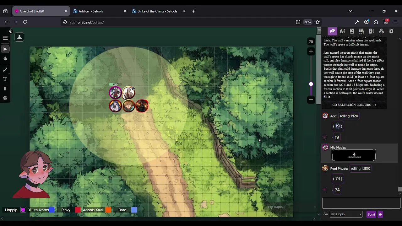Click the Hoppip magenta color swatch
Viewport: 402px width, 226px height.
(23, 210)
